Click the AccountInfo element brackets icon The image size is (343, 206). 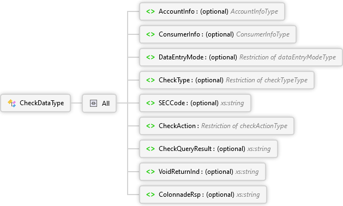(x=151, y=11)
